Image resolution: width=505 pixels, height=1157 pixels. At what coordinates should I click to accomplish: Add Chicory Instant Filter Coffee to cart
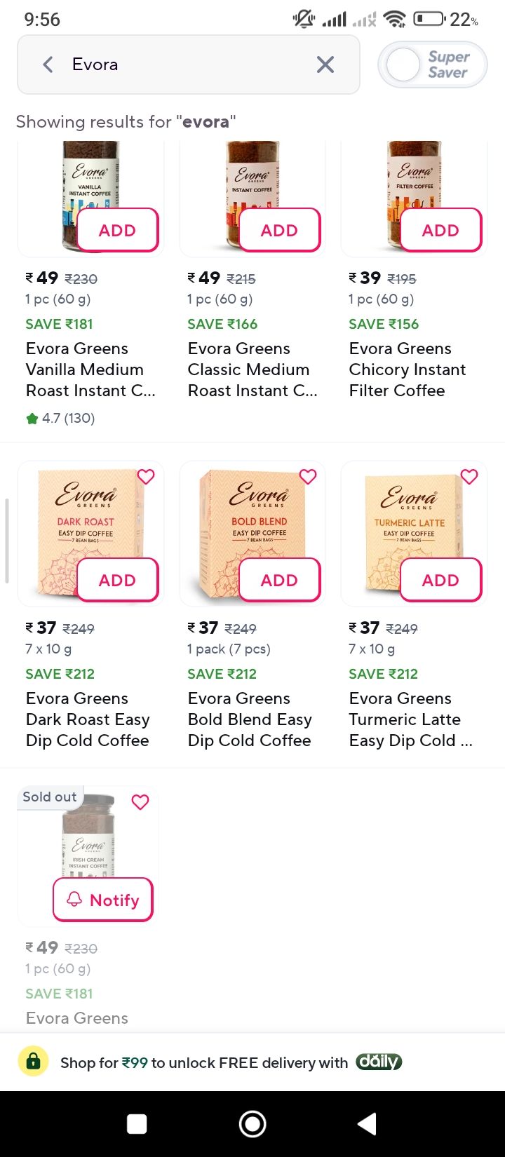(x=440, y=230)
